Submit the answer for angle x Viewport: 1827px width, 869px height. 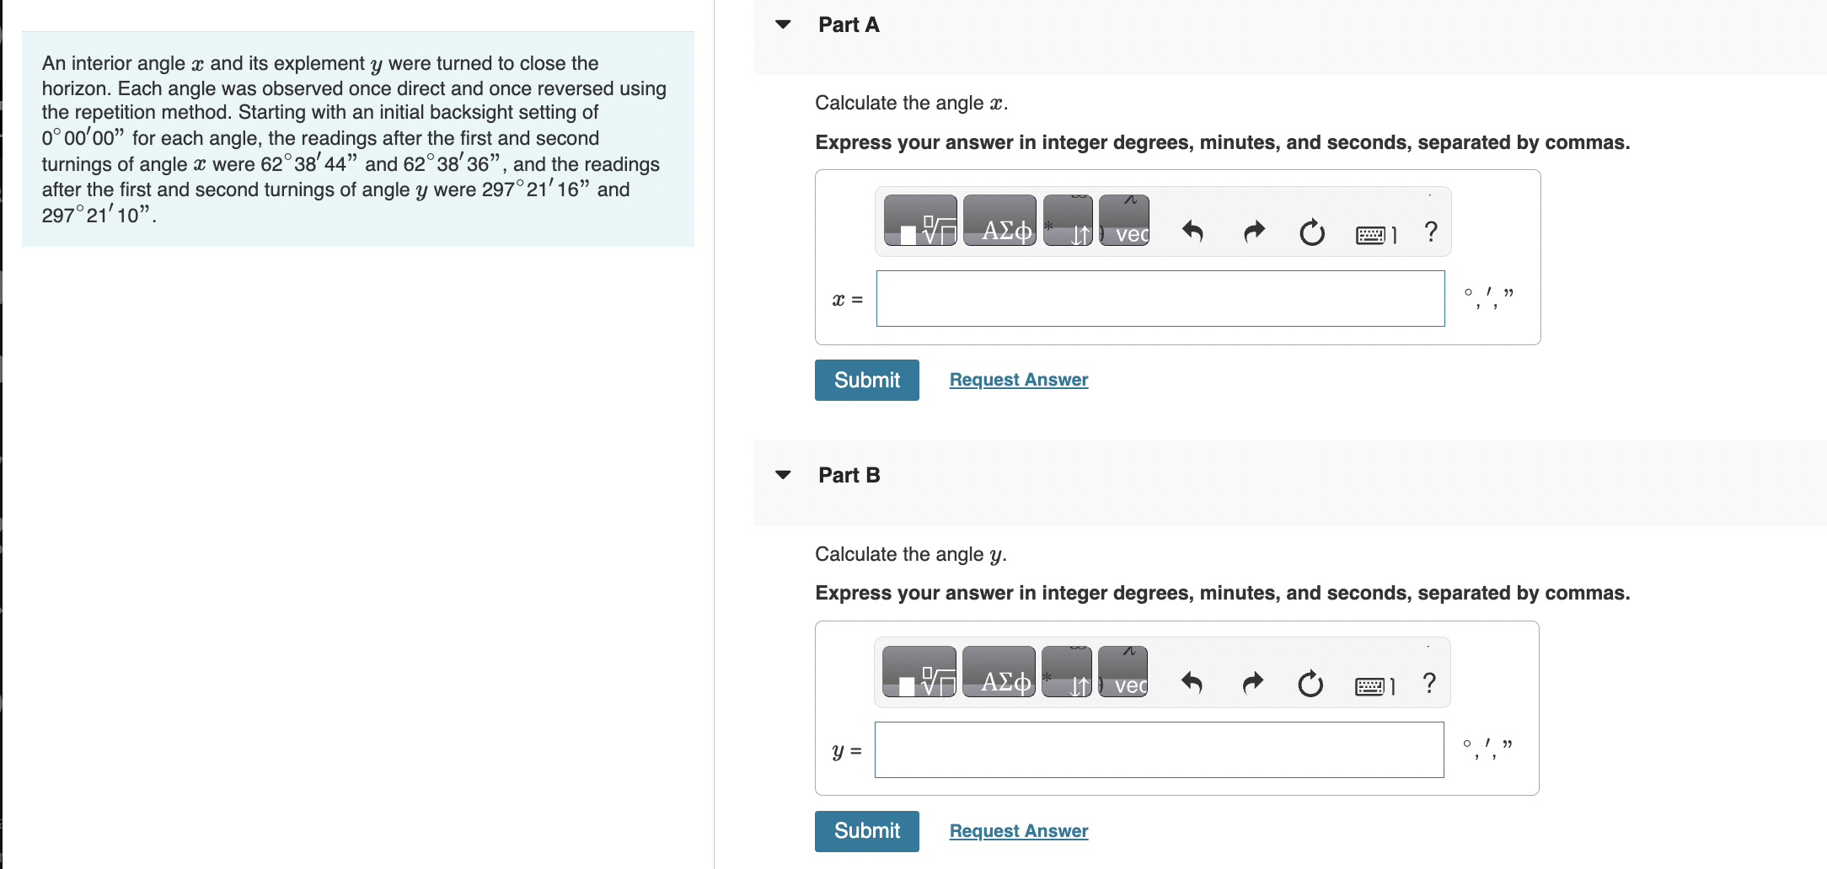(866, 380)
